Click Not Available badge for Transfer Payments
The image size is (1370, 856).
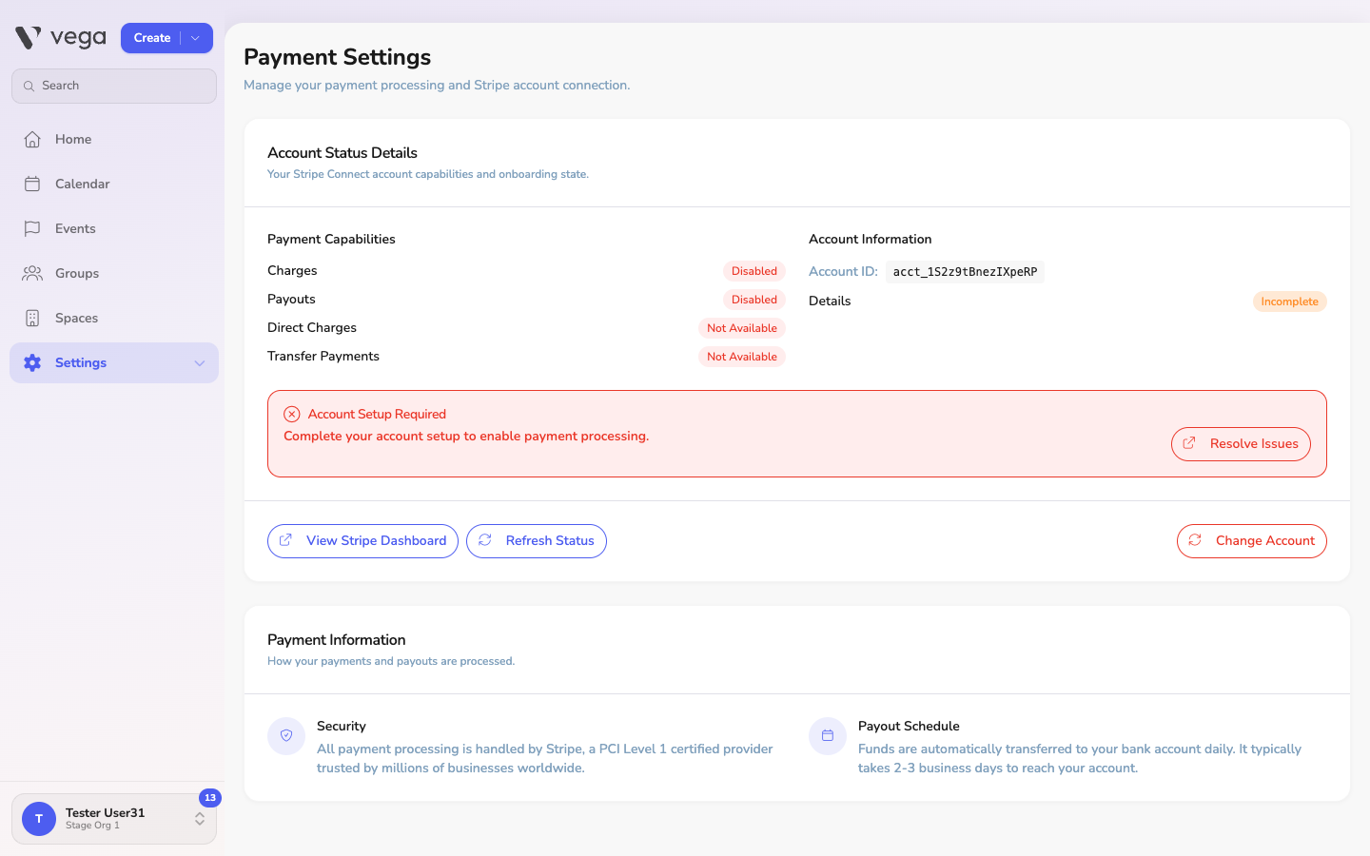pos(742,357)
